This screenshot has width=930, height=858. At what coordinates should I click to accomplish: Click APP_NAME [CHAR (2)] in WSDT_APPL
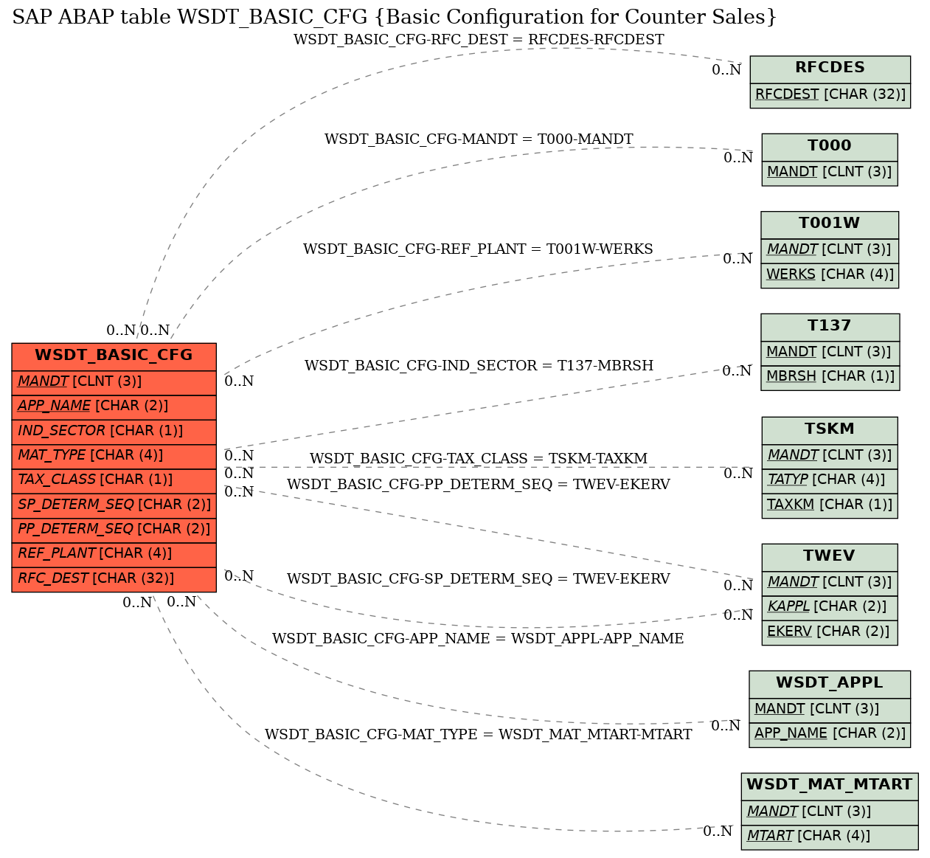tap(830, 734)
